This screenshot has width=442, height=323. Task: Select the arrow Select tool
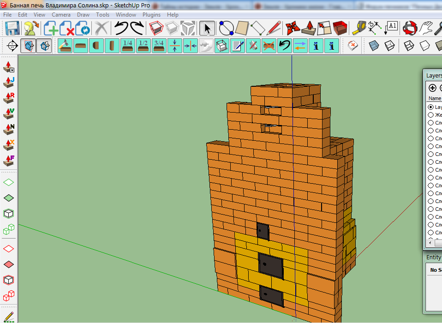(x=207, y=29)
